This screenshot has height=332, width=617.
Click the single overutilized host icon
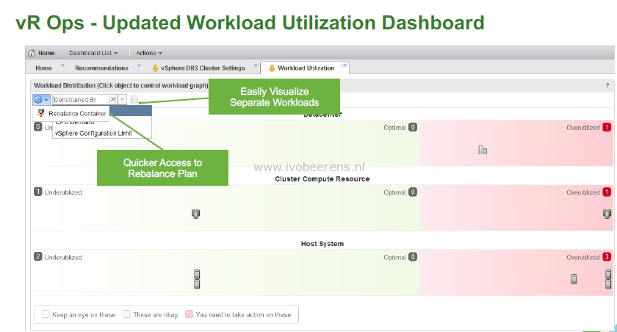574,279
